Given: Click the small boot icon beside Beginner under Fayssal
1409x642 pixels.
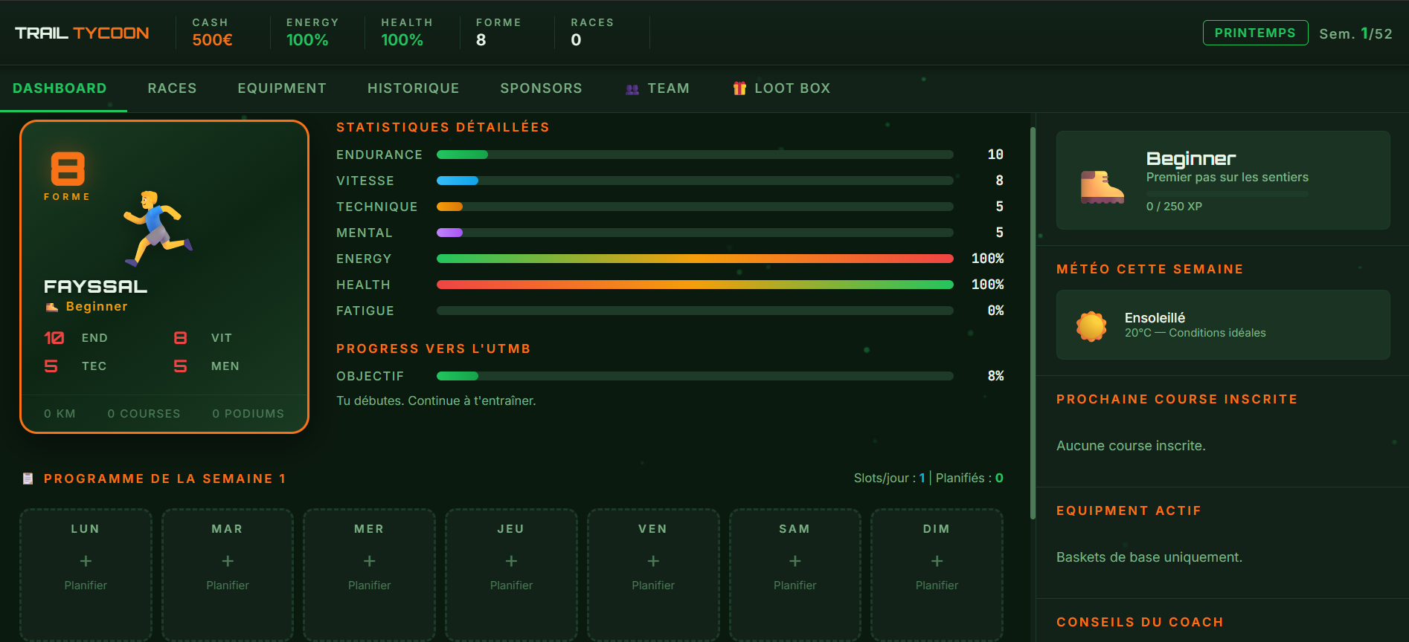Looking at the screenshot, I should 51,307.
